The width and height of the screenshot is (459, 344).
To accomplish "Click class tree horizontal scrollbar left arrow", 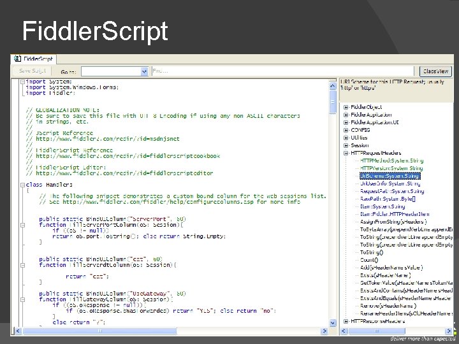I will click(344, 331).
